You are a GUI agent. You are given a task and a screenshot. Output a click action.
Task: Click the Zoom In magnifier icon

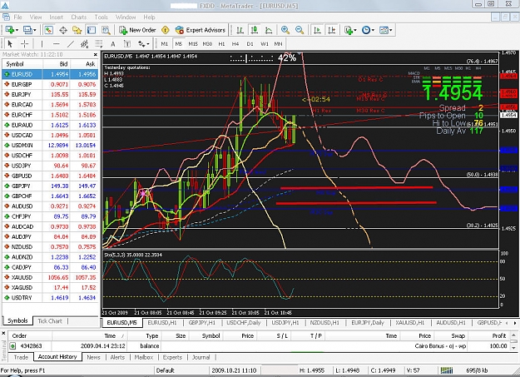285,30
